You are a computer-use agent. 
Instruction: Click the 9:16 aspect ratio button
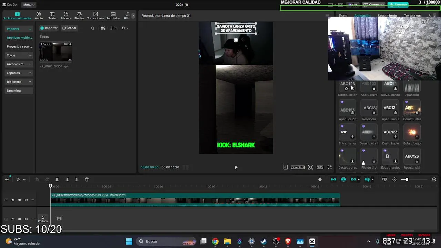(320, 167)
